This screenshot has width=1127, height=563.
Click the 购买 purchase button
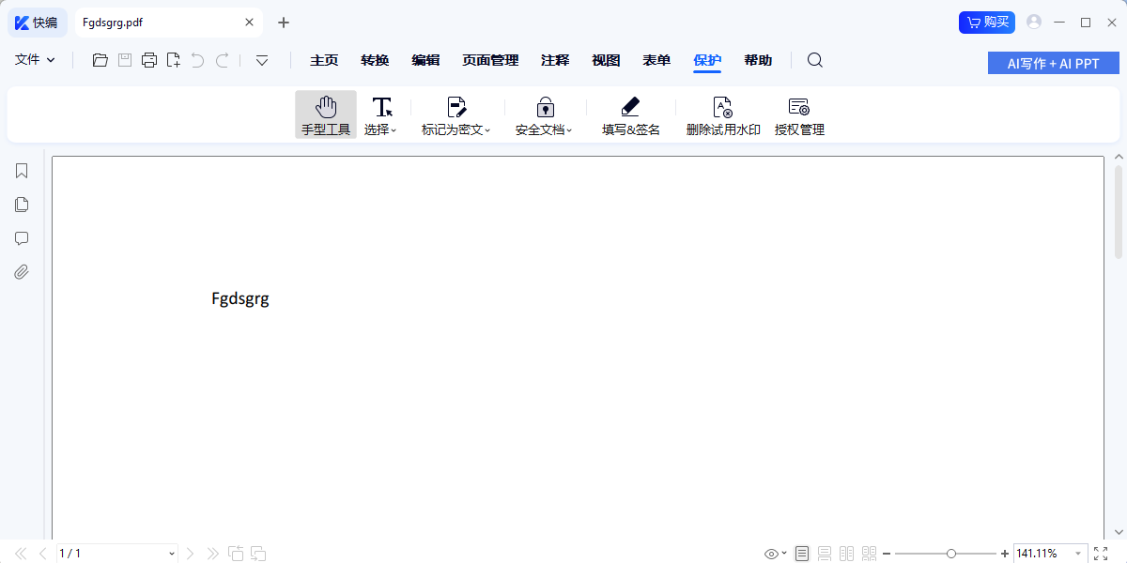click(987, 23)
